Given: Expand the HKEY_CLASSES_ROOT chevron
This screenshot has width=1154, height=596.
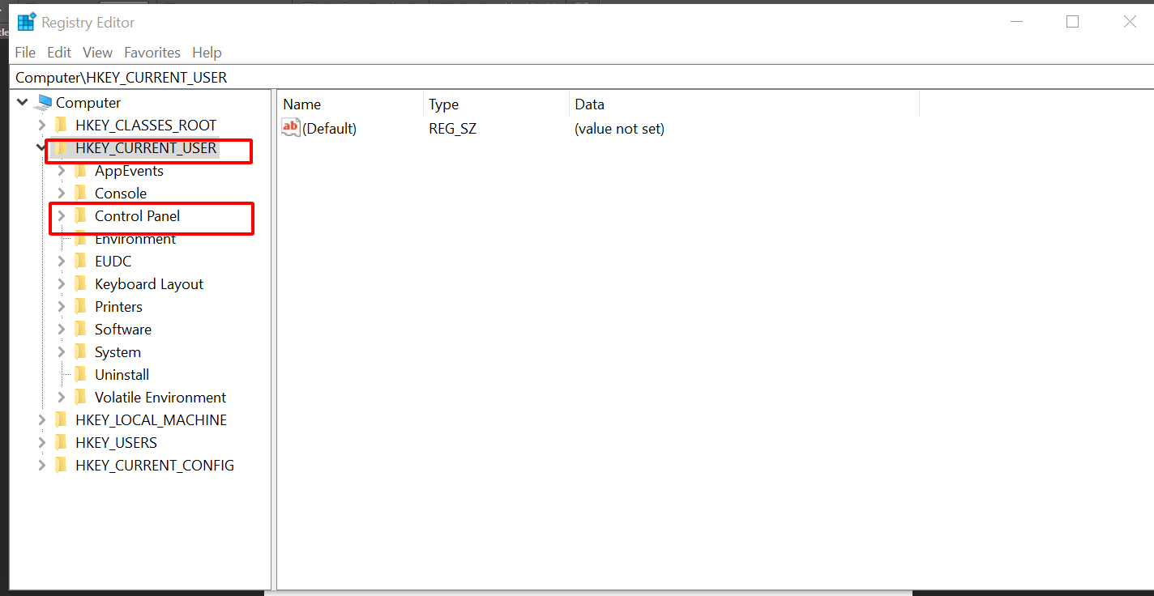Looking at the screenshot, I should 42,126.
